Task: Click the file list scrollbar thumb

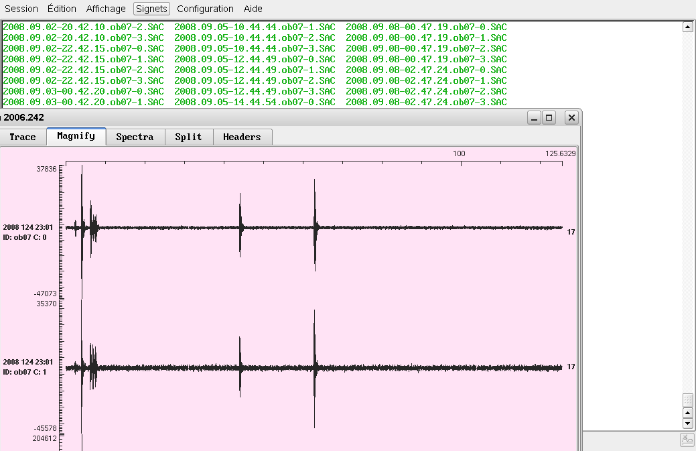Action: 687,399
